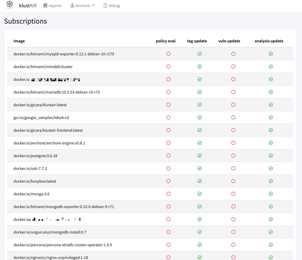Open the klustAIR home link
The height and width of the screenshot is (260, 302).
28,5
